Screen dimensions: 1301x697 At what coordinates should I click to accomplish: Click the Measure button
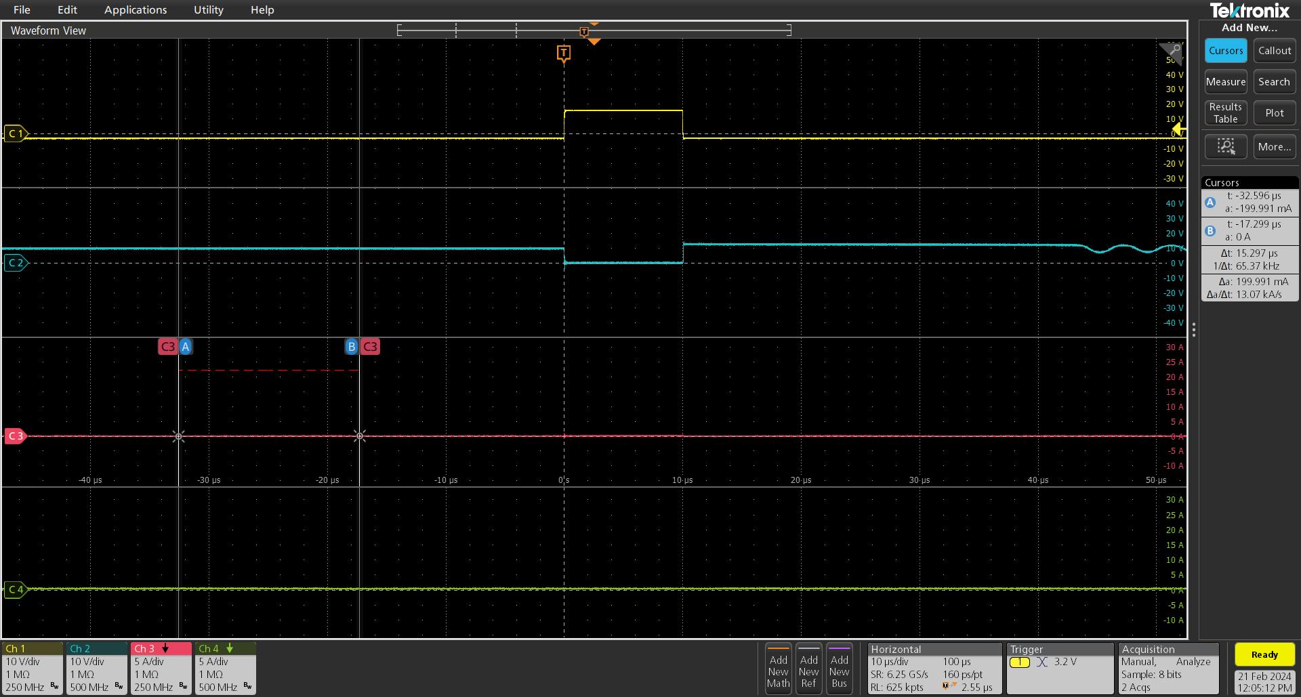coord(1226,82)
